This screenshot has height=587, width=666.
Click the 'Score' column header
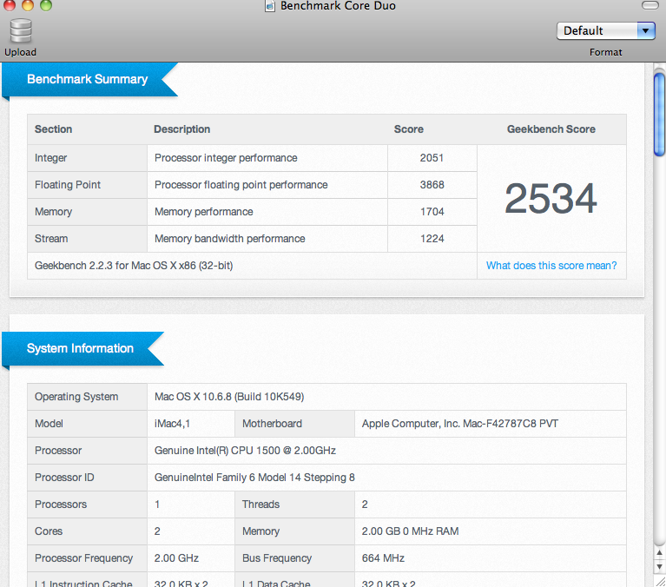click(409, 129)
